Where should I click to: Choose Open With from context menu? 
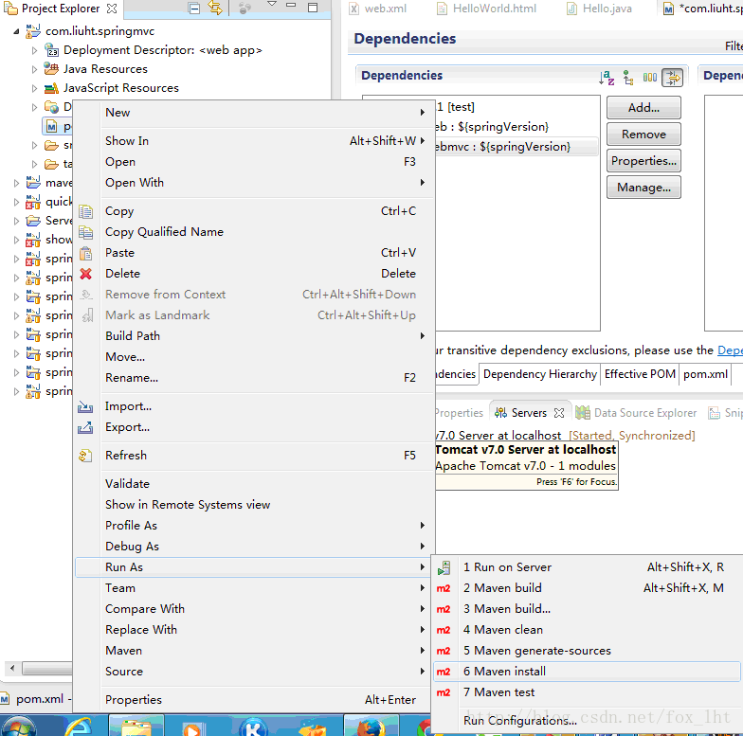tap(254, 183)
